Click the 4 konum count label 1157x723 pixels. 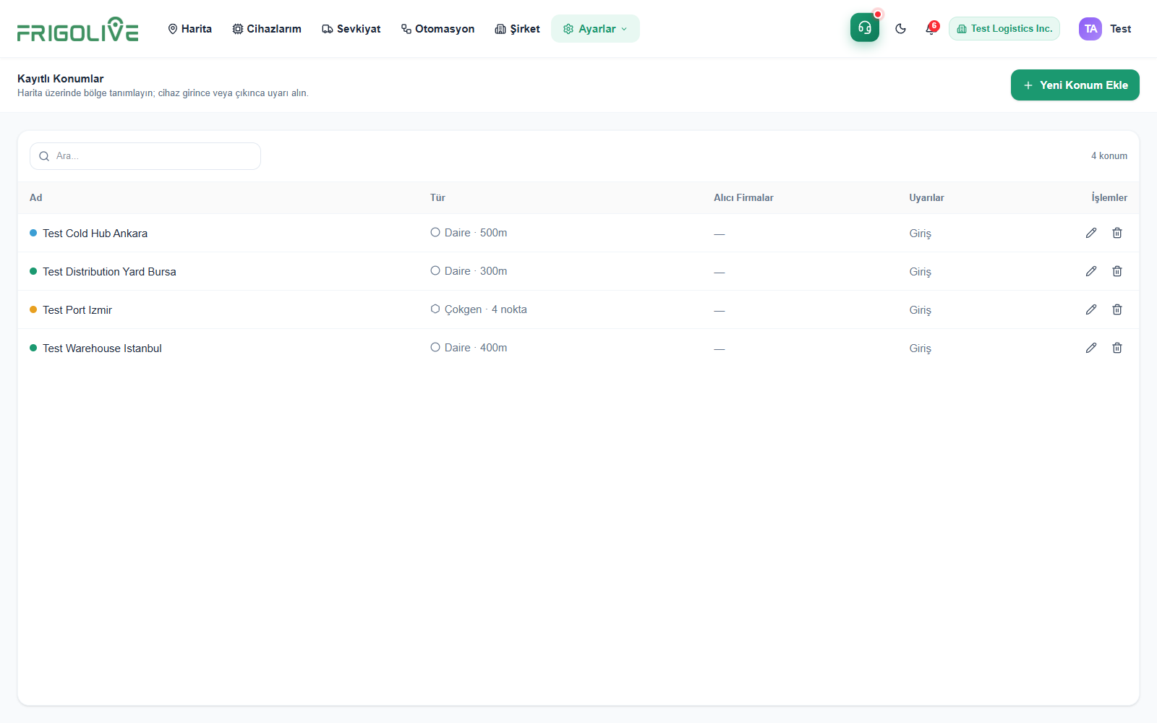click(1109, 156)
